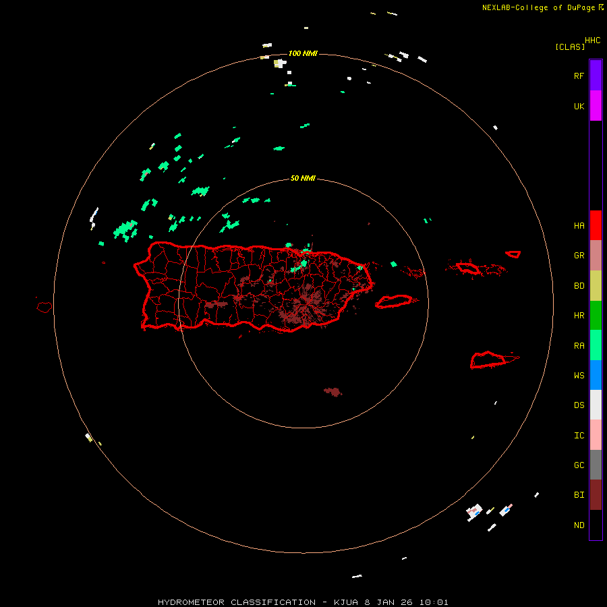Click the brown radial echo cluster at radar center
607x607 pixels.
(304, 306)
